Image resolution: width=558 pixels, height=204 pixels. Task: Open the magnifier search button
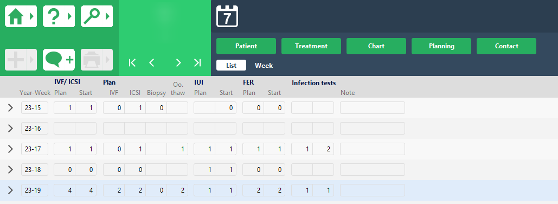97,16
